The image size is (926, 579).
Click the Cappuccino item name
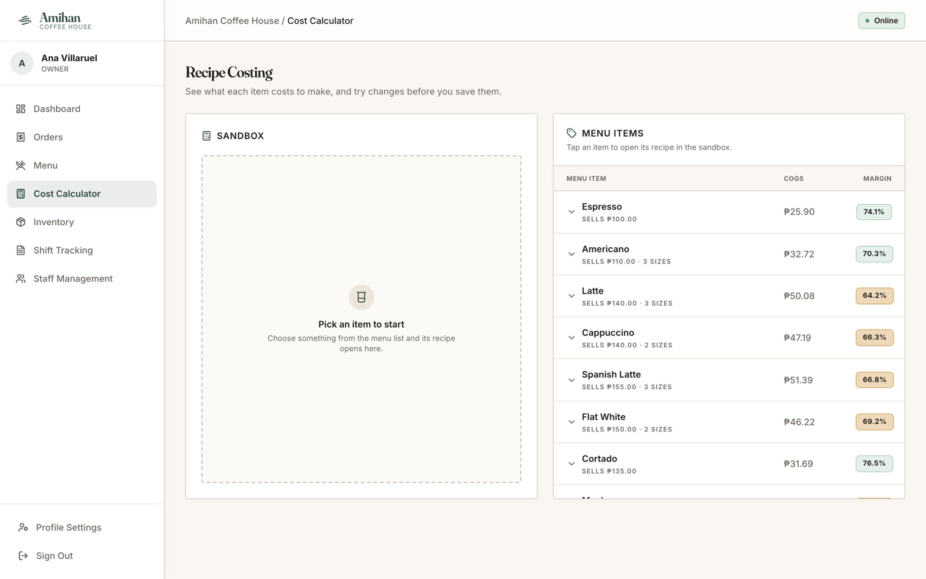tap(608, 333)
